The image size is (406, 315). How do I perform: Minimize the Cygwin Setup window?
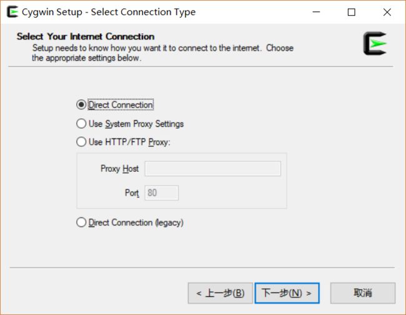coord(316,12)
